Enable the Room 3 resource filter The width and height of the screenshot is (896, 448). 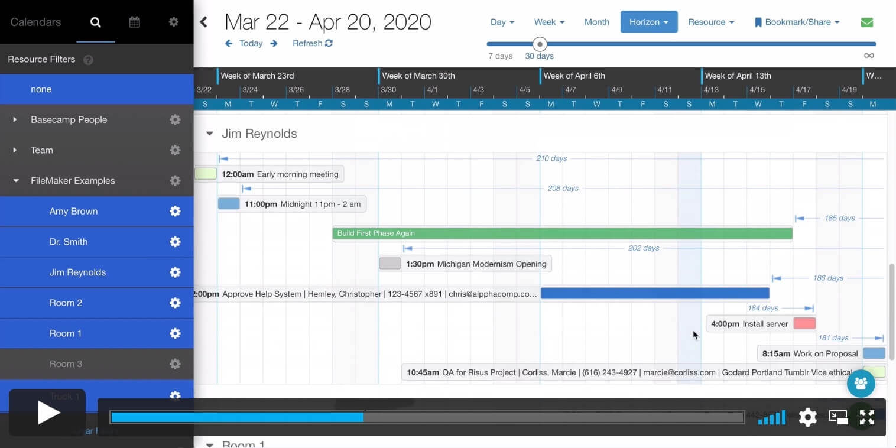(66, 363)
